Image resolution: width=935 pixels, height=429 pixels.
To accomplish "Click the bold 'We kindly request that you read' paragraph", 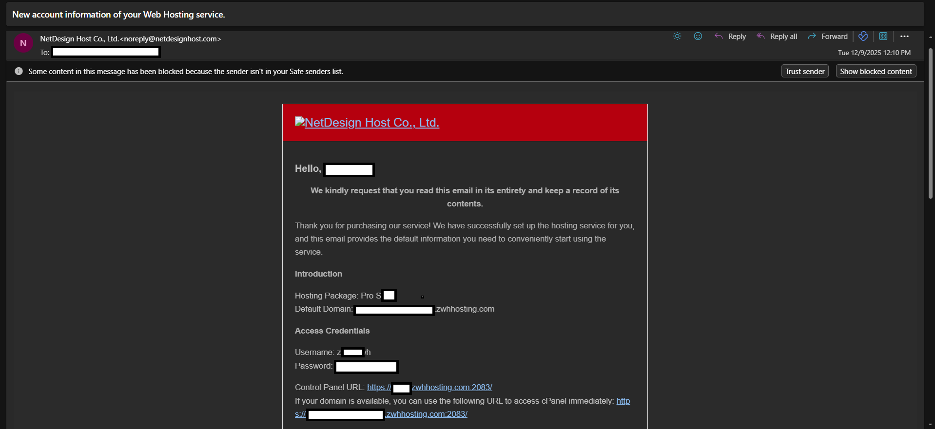I will (465, 197).
